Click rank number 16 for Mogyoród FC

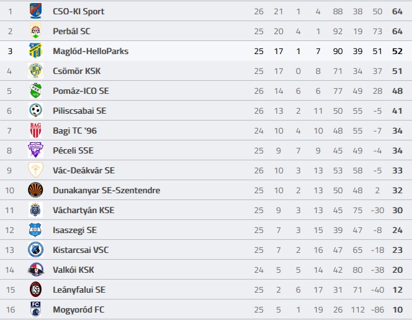coord(11,309)
